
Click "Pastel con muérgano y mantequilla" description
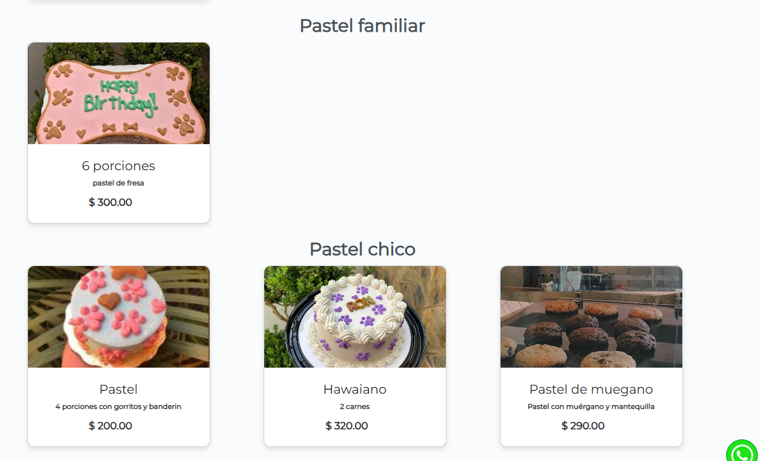point(591,407)
